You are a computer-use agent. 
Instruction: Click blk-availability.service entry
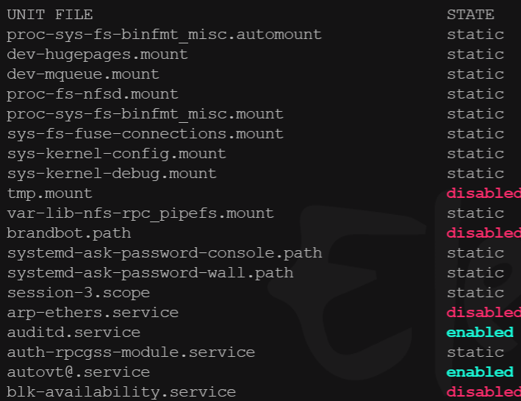(121, 392)
